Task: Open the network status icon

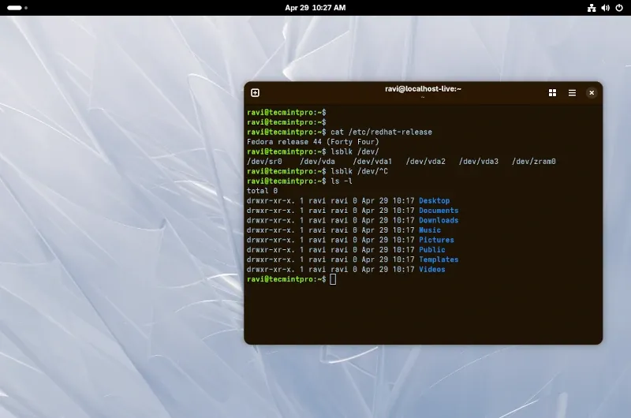Action: coord(592,8)
